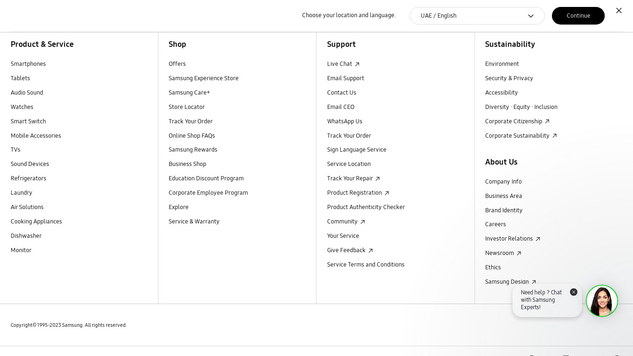Open the Environment link

click(x=502, y=64)
